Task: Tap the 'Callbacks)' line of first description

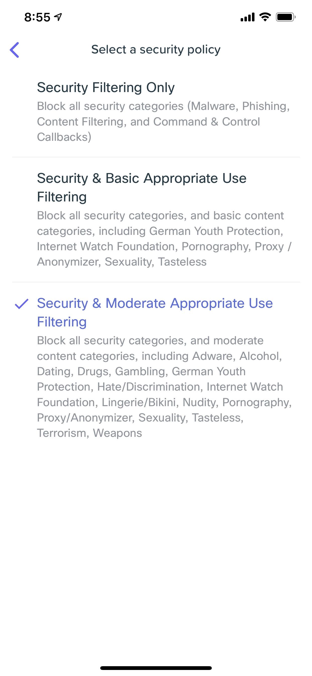Action: [64, 137]
